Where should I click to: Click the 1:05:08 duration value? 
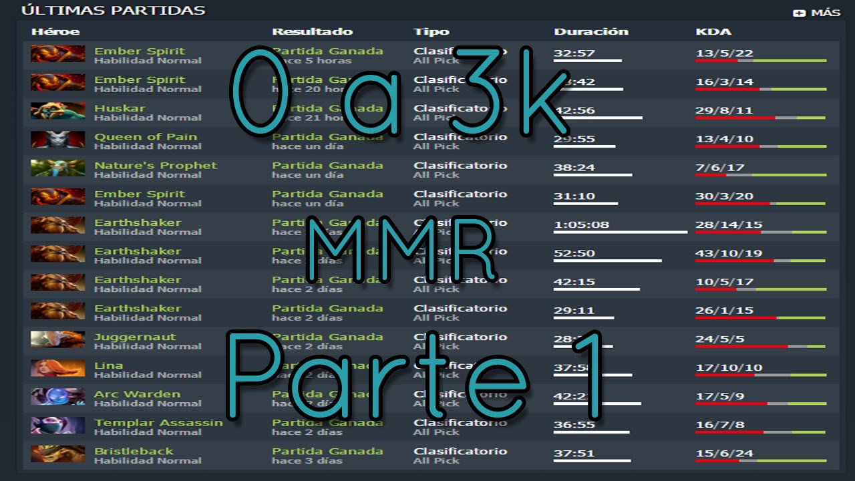click(x=582, y=224)
